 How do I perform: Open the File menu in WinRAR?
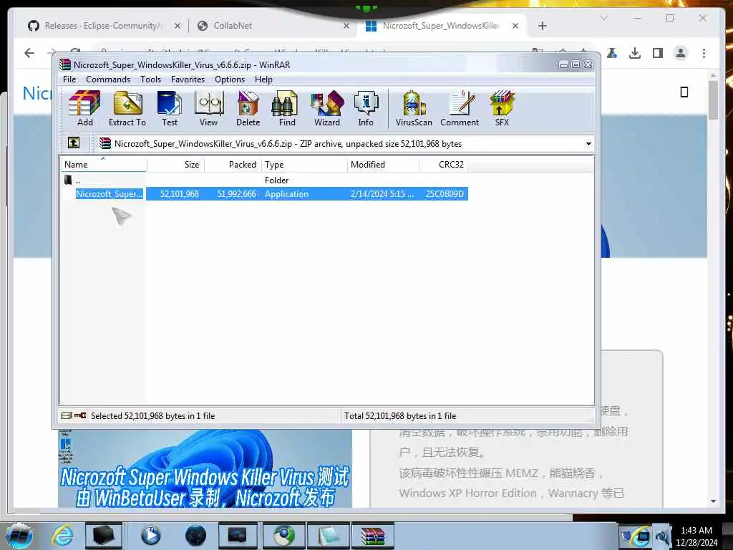click(69, 79)
